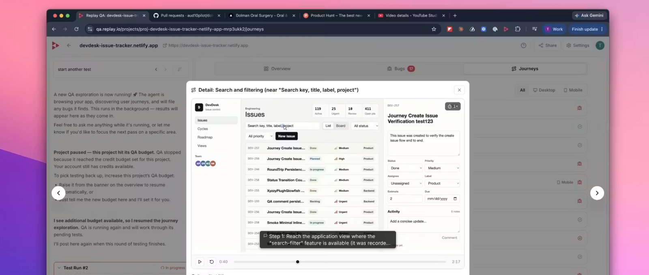Screen dimensions: 649x275
Task: Click the address bar URL
Action: pyautogui.click(x=180, y=29)
